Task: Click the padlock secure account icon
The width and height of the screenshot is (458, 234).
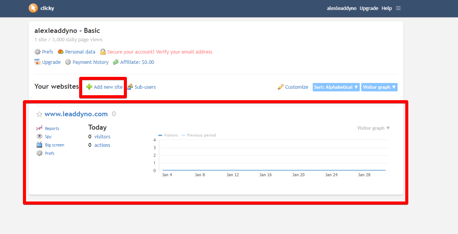Action: [x=102, y=52]
